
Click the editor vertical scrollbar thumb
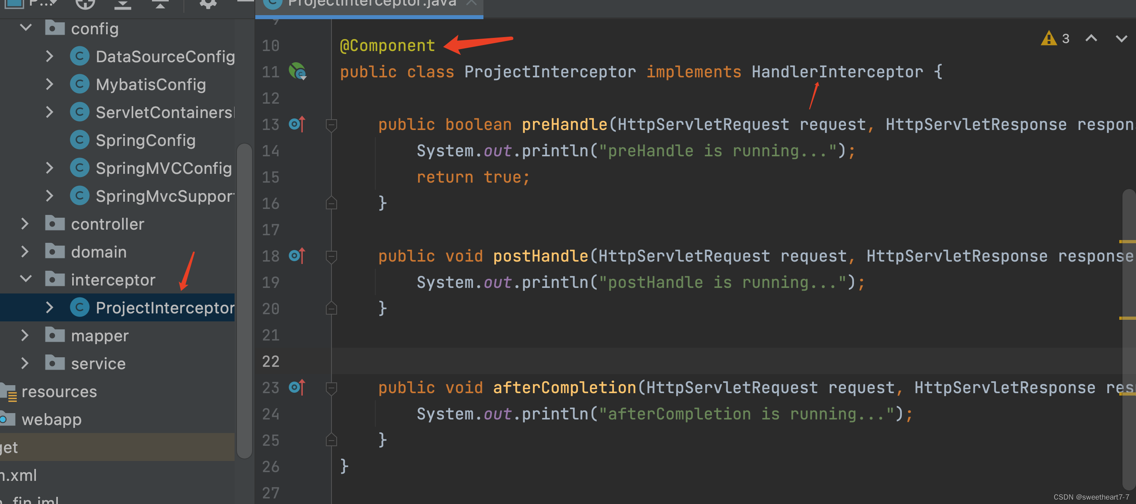coord(1128,339)
